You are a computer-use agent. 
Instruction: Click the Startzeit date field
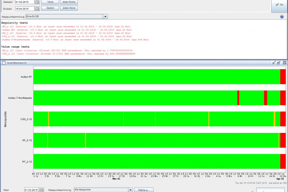click(x=25, y=2)
